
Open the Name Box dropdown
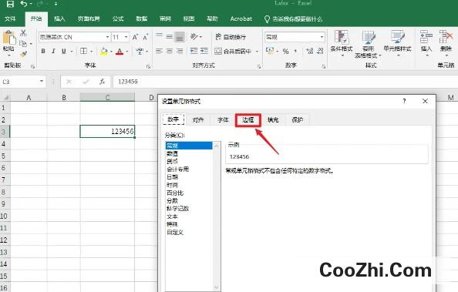click(42, 82)
